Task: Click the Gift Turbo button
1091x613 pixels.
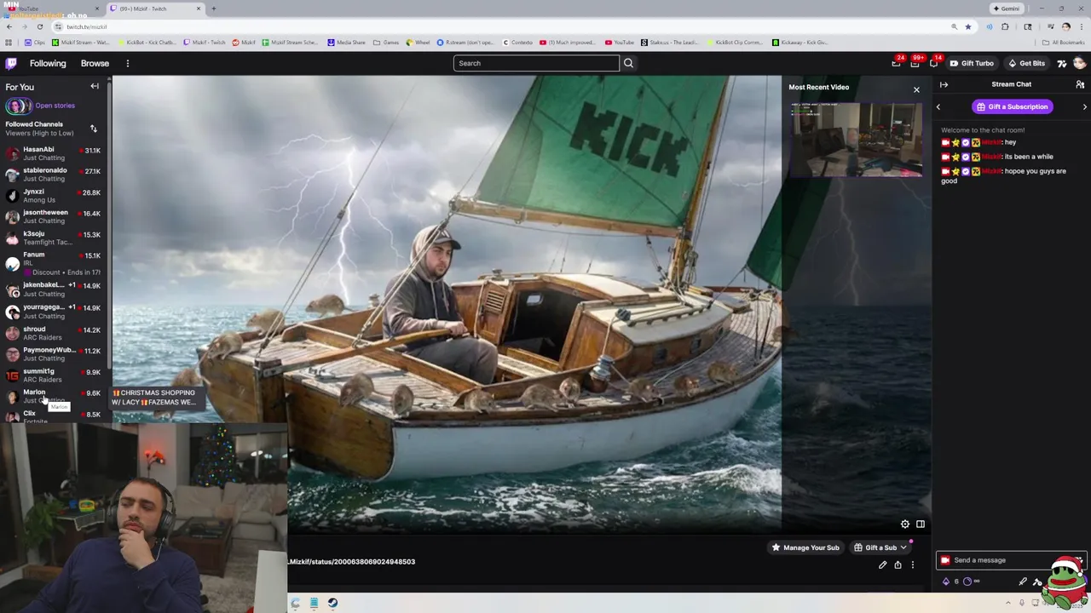Action: click(x=972, y=63)
